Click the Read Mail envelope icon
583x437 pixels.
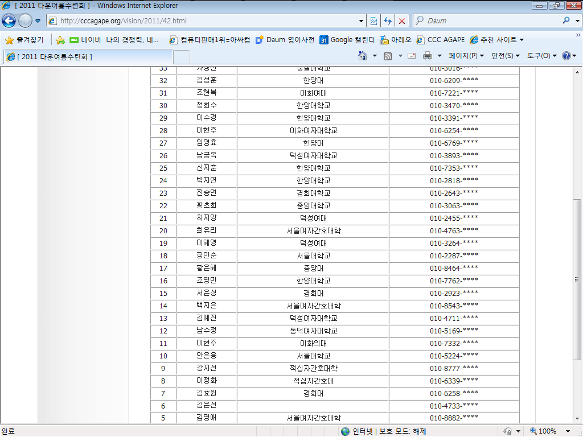[x=411, y=56]
